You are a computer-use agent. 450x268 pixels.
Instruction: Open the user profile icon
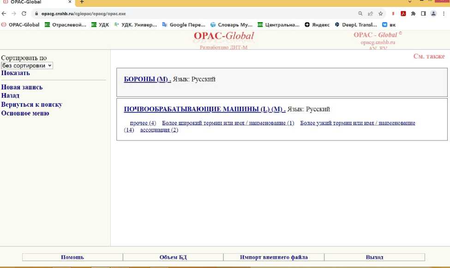(x=433, y=13)
